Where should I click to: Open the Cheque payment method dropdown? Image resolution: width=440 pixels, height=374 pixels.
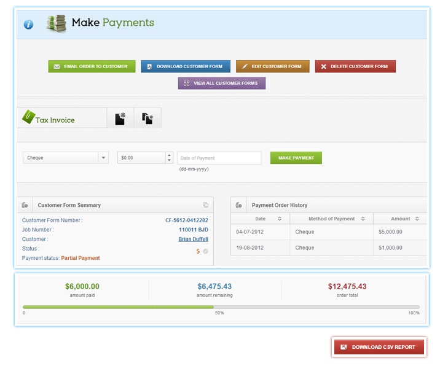(x=103, y=158)
